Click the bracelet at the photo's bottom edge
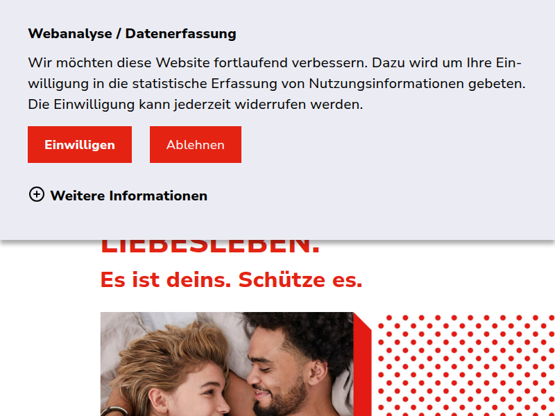Viewport: 555px width, 416px height. 114,411
